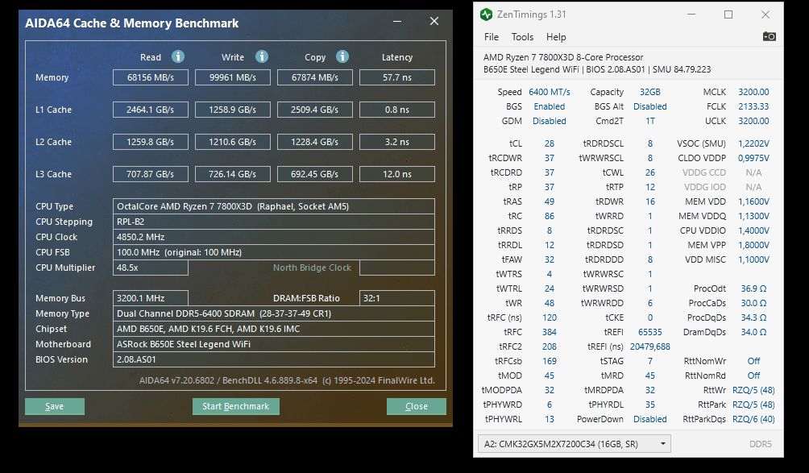Click Memory Copy value 67874 MB/s
The image size is (809, 473).
(315, 77)
